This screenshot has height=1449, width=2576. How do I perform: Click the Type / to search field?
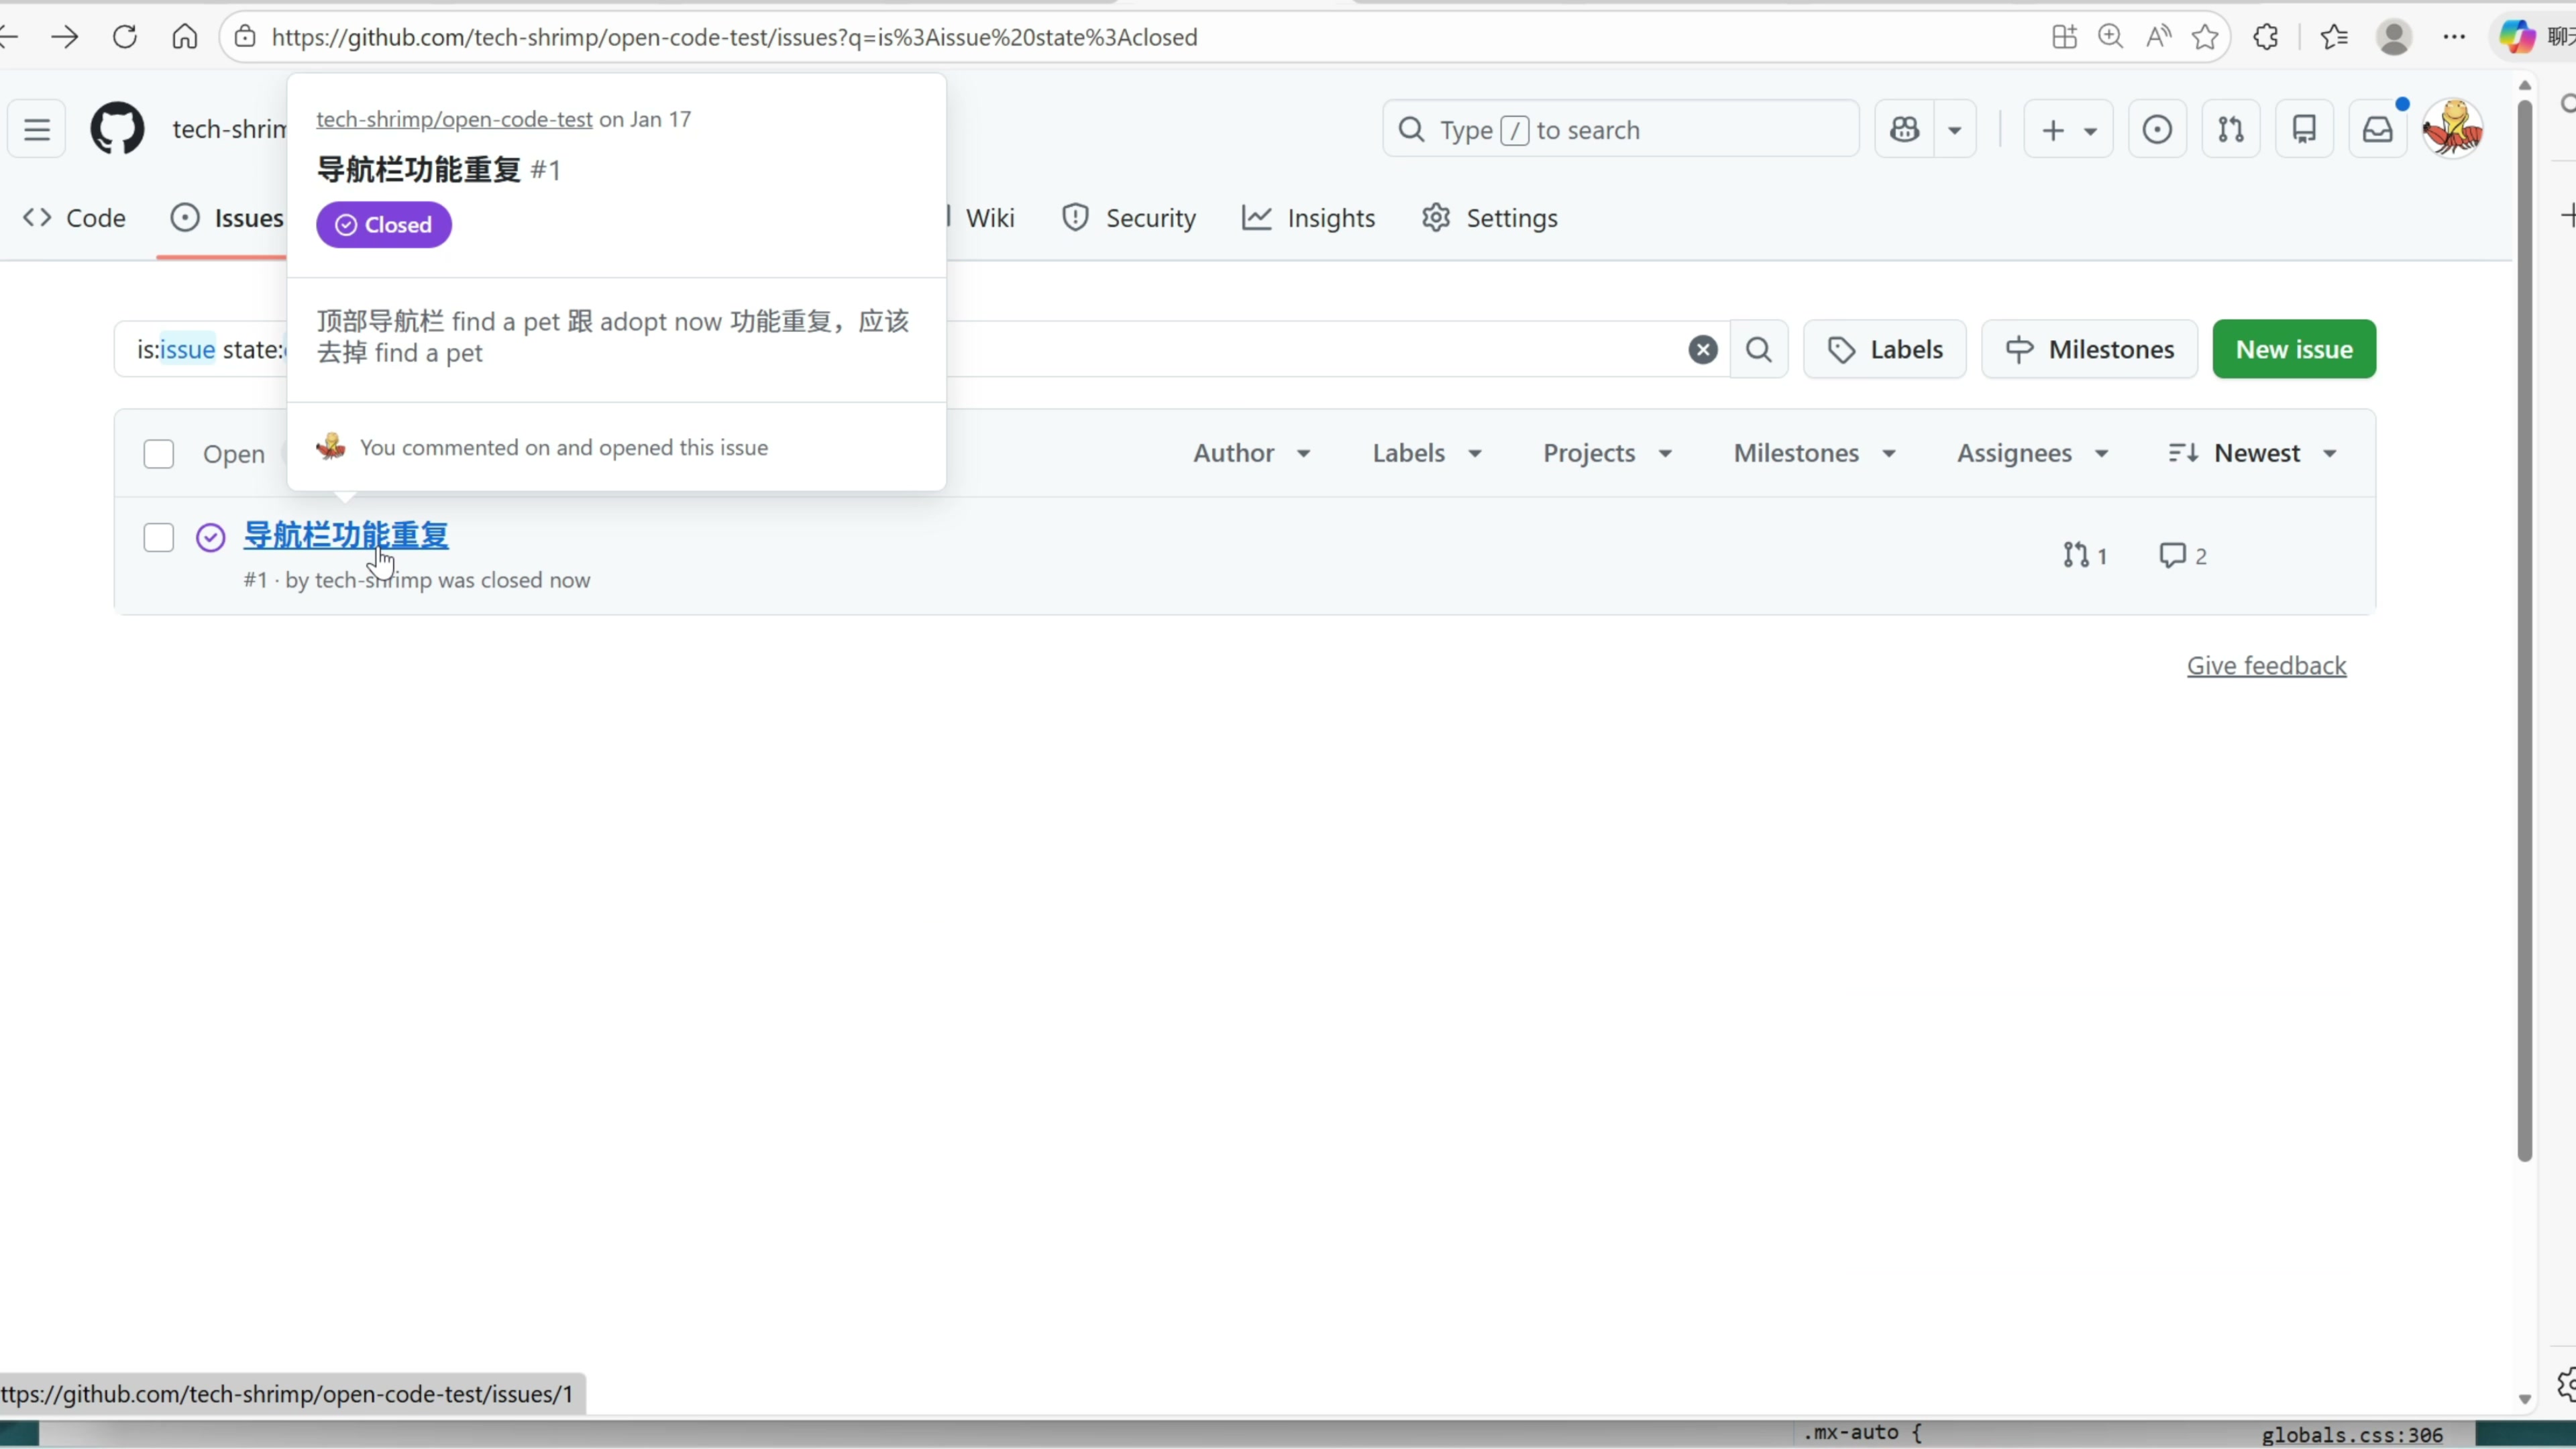click(1620, 129)
